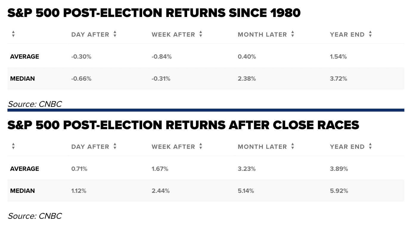Sort first table by Week After arrows
This screenshot has width=410, height=225.
pyautogui.click(x=201, y=34)
